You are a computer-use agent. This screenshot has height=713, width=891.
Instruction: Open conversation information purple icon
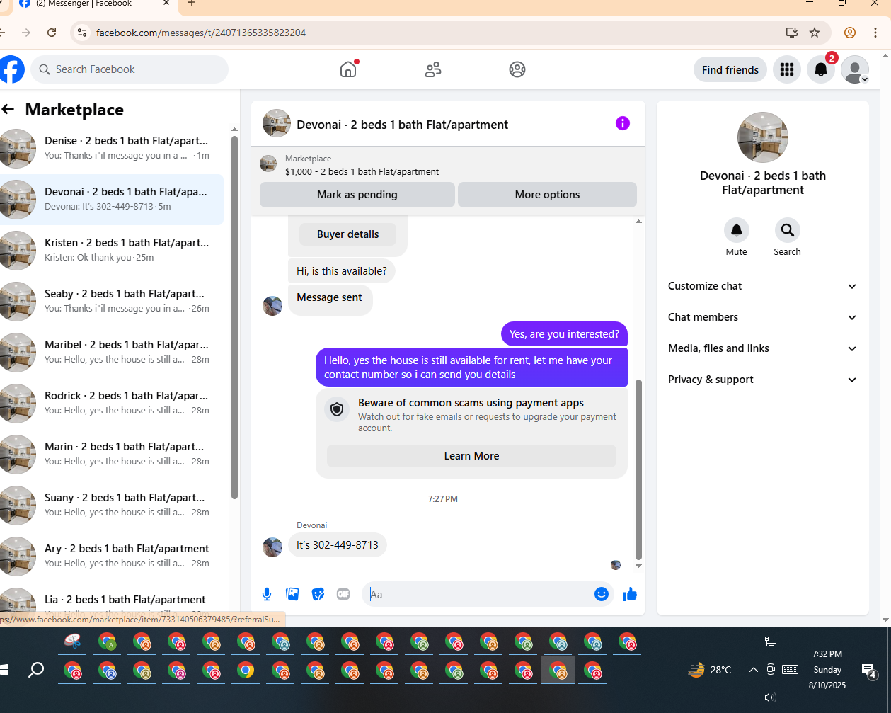pos(623,123)
